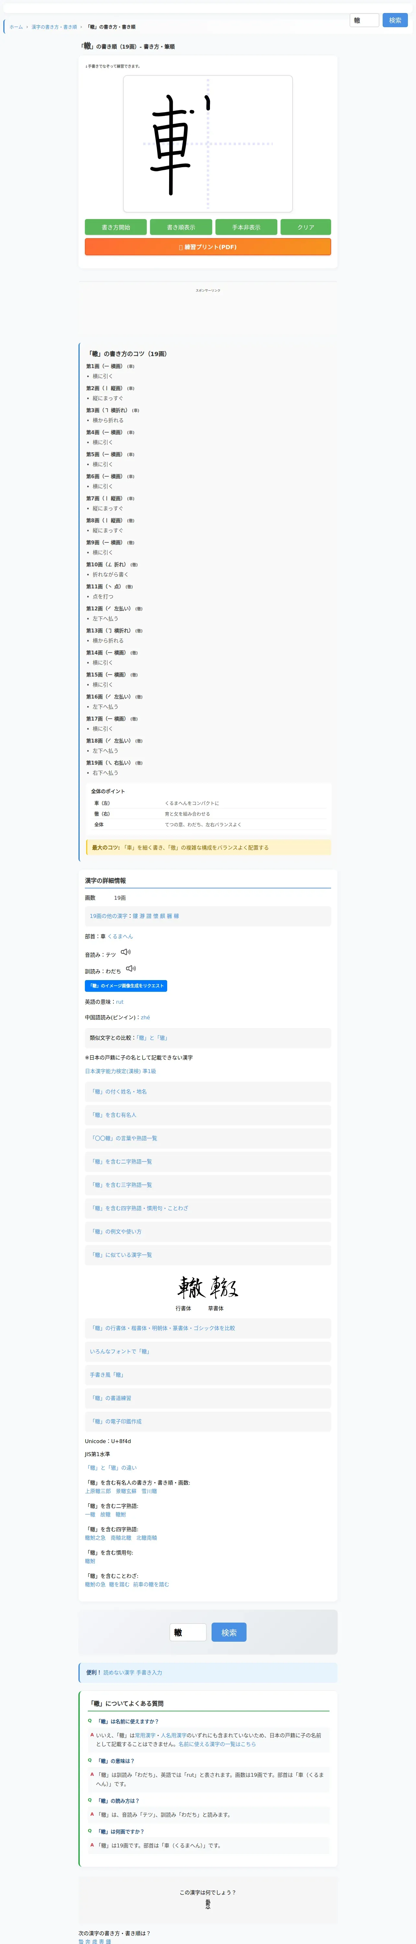Clear the canvas with クリア button
Screen dimensions: 416x1944
[306, 227]
